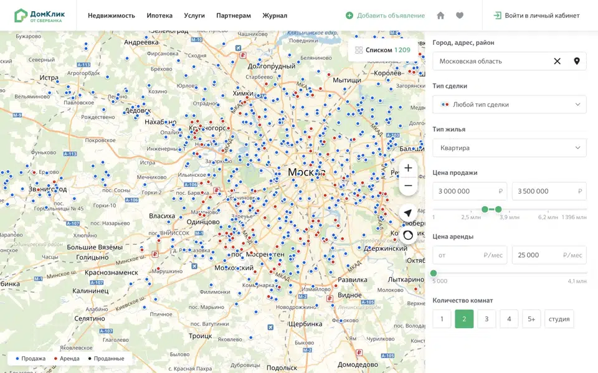Click Войти в личный кабинет
This screenshot has width=598, height=373.
pos(542,16)
